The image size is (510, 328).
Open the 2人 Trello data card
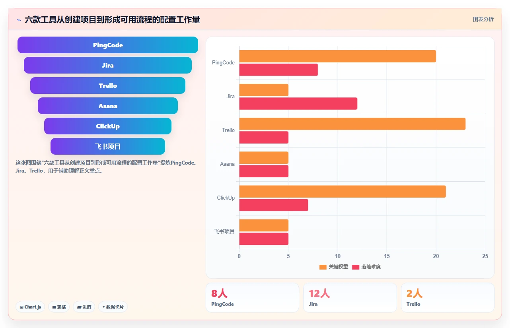[448, 297]
